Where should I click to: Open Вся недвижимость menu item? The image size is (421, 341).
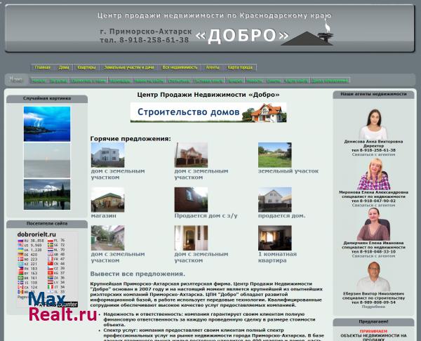click(180, 67)
